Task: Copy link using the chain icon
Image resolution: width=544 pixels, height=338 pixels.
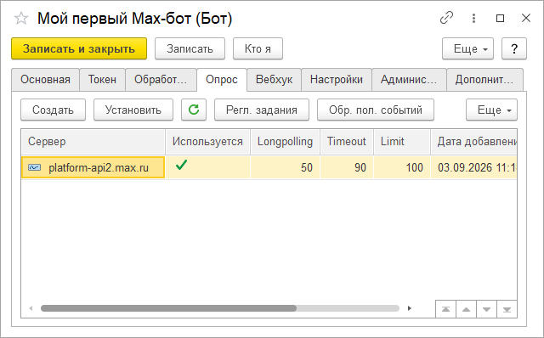Action: 446,18
